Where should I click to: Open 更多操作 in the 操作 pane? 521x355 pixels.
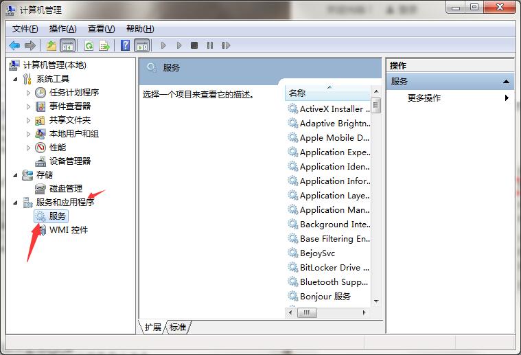pos(424,98)
